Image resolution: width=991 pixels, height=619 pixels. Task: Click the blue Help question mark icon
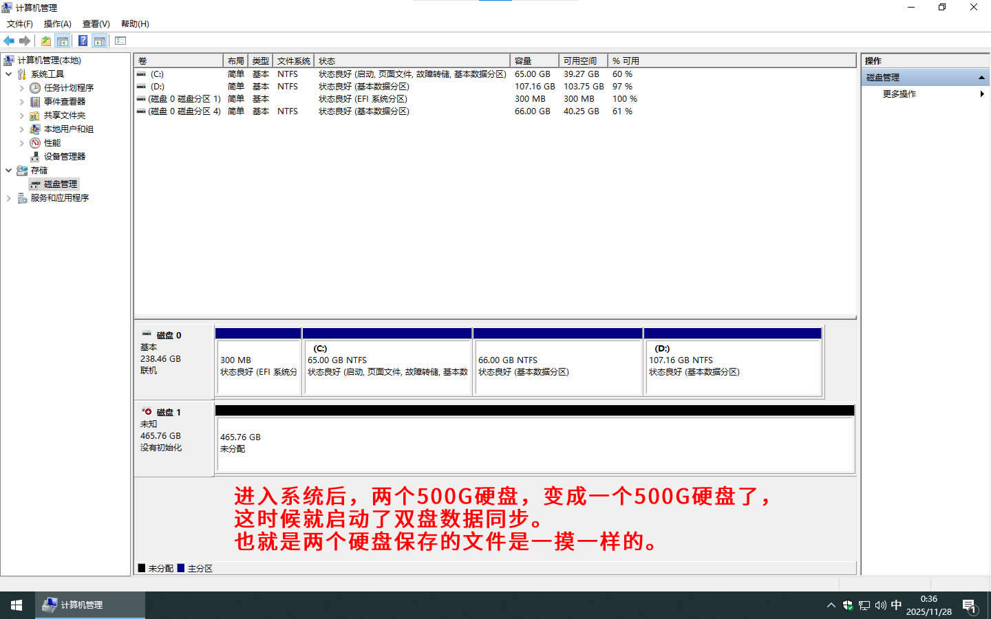(x=83, y=41)
